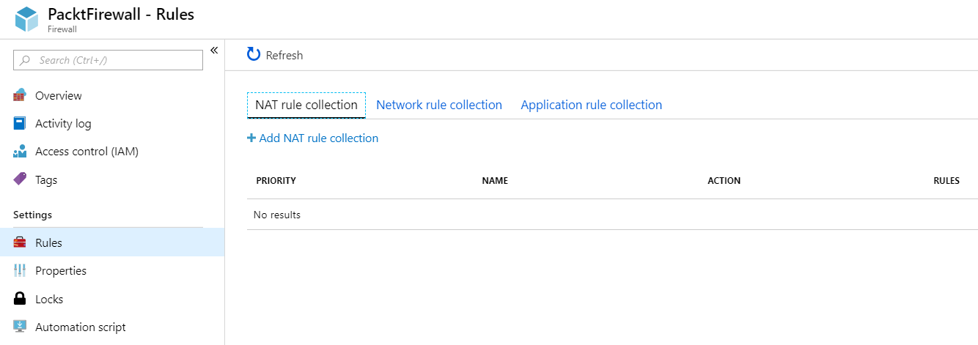The image size is (978, 345).
Task: Sort by ACTION column header
Action: (724, 180)
